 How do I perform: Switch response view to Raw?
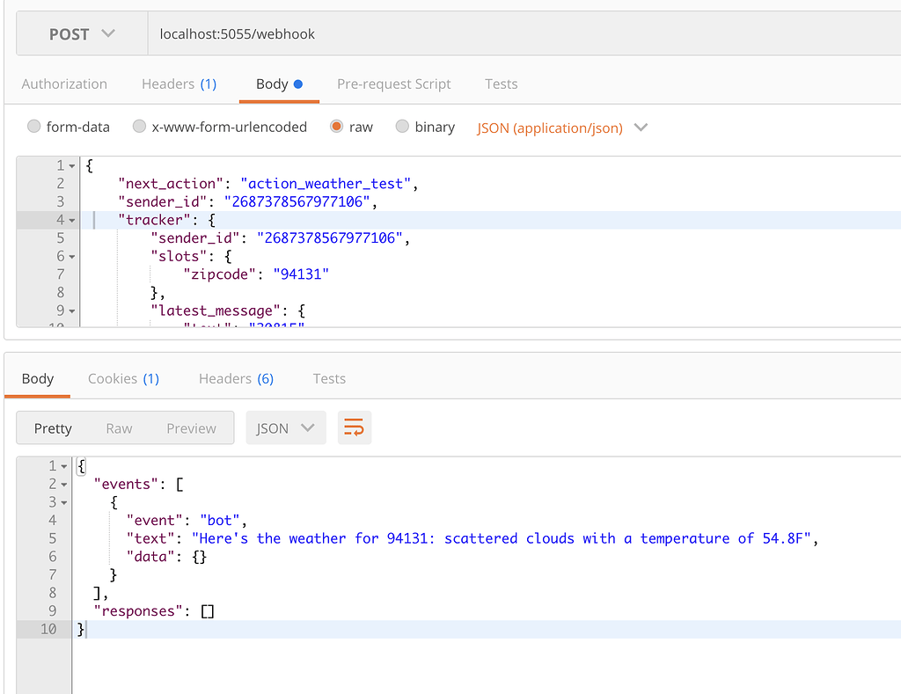click(119, 427)
